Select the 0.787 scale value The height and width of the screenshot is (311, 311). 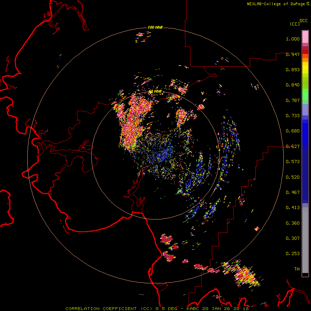pos(293,100)
